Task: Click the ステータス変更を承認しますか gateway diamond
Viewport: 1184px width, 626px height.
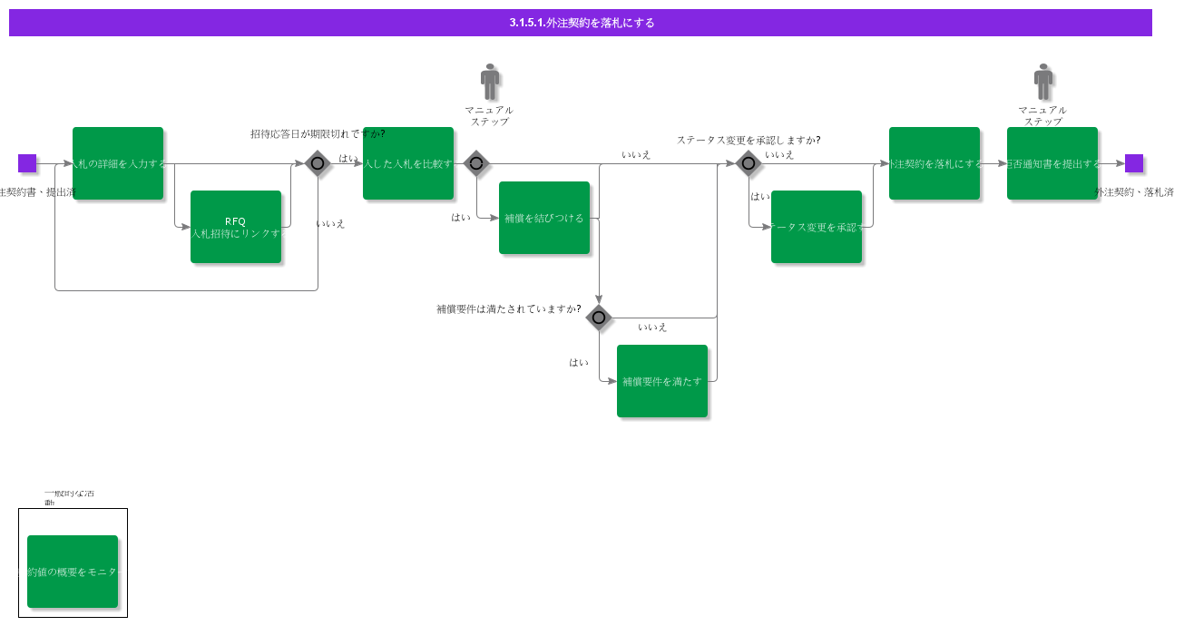Action: click(749, 163)
